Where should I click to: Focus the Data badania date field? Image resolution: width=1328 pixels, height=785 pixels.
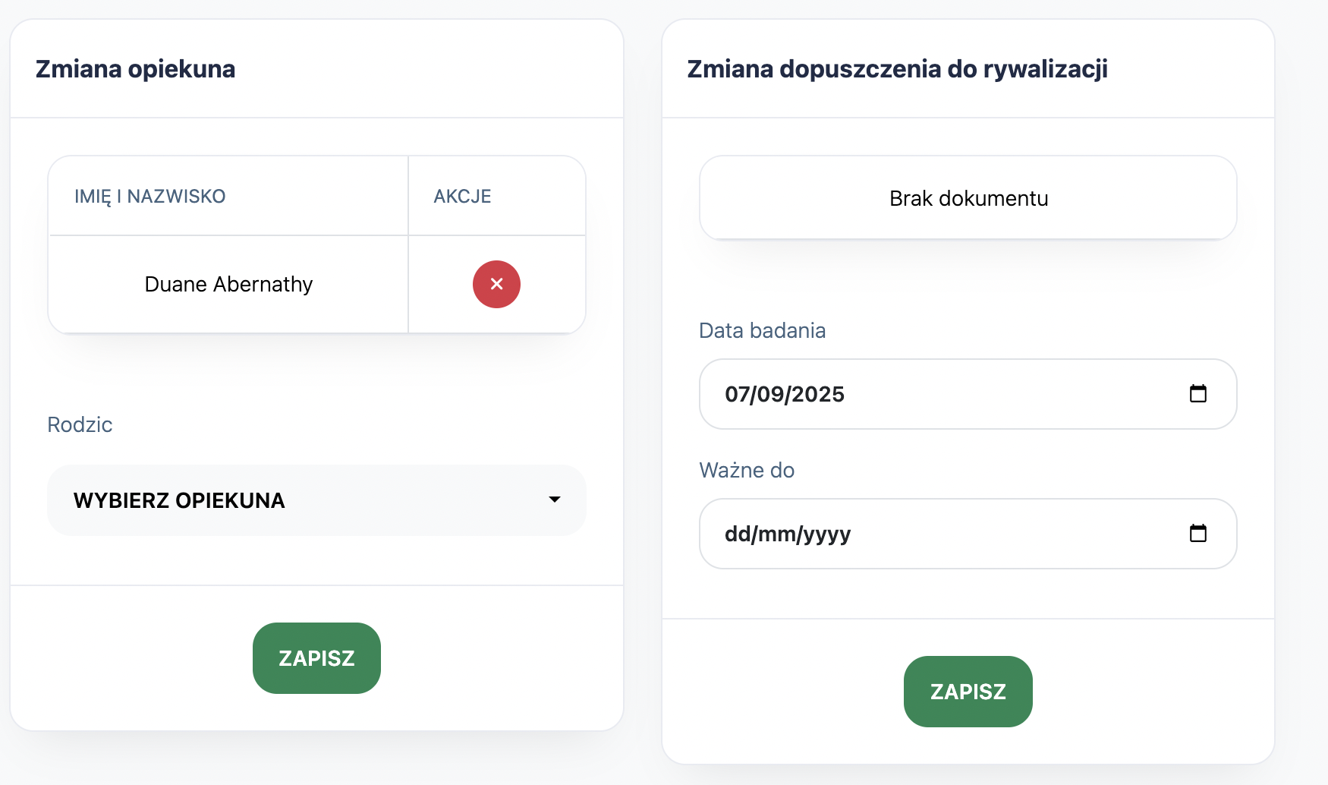tap(968, 394)
